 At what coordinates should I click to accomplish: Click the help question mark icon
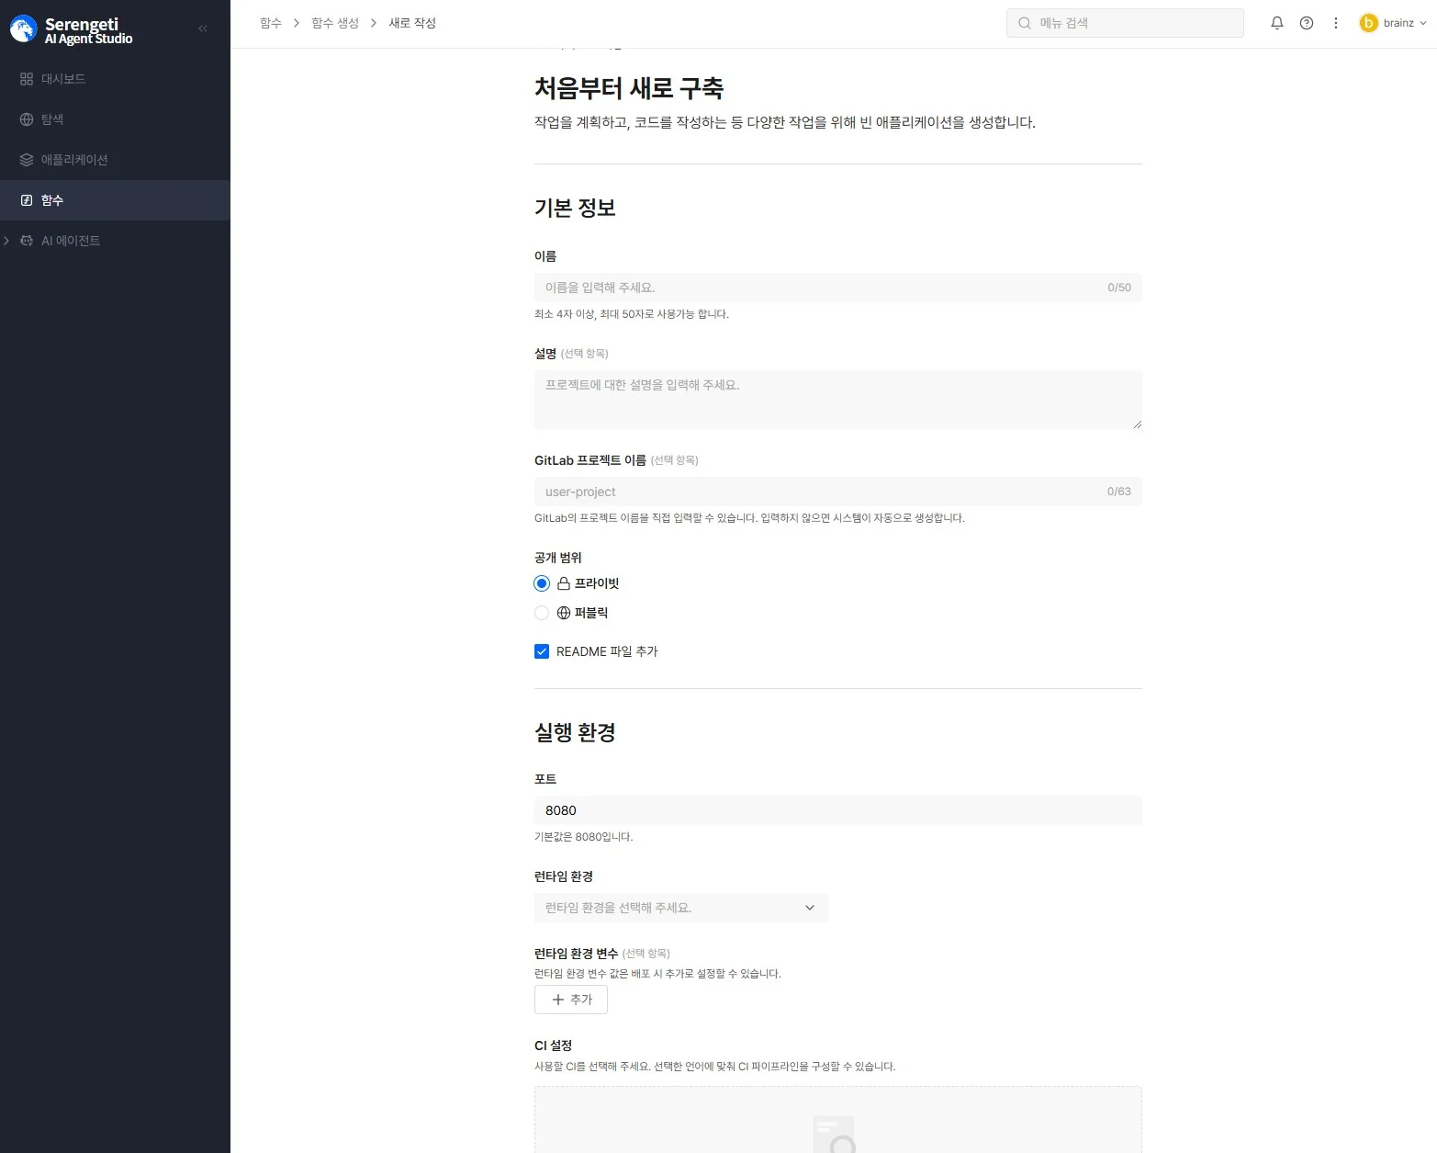1306,23
